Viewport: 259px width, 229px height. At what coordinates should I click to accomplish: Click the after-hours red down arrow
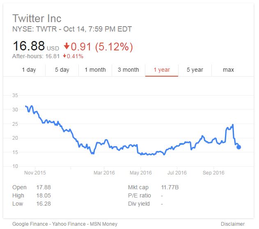coord(65,56)
